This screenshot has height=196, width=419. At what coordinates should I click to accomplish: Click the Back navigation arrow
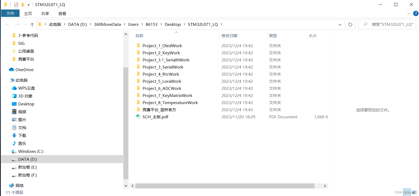(x=7, y=24)
